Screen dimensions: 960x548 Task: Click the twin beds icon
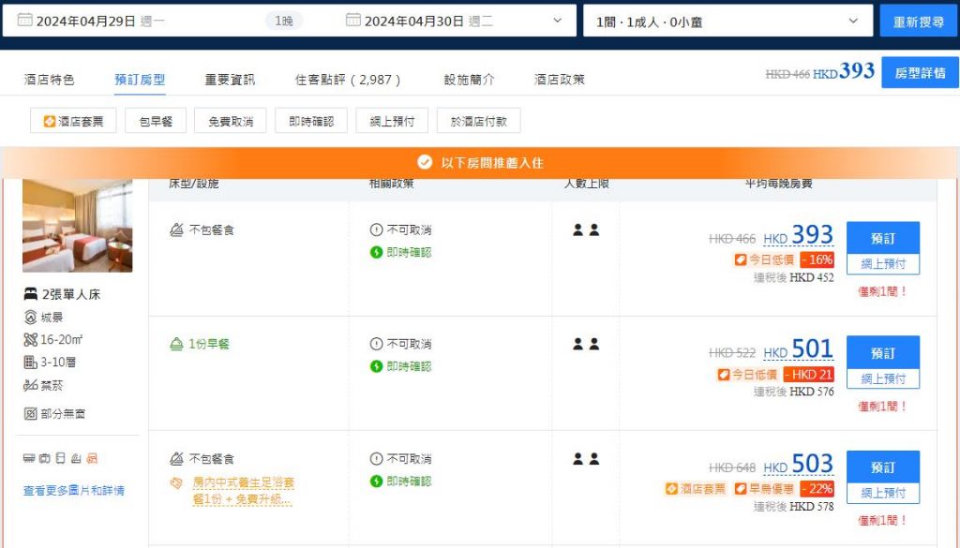coord(31,294)
